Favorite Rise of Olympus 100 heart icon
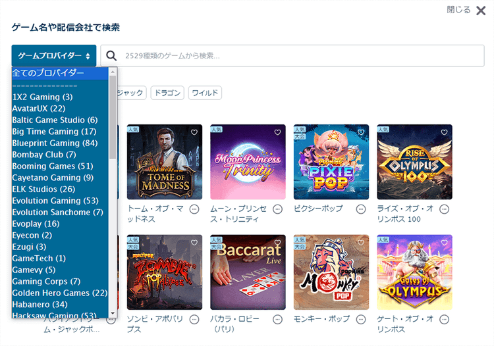This screenshot has width=494, height=346. (444, 132)
